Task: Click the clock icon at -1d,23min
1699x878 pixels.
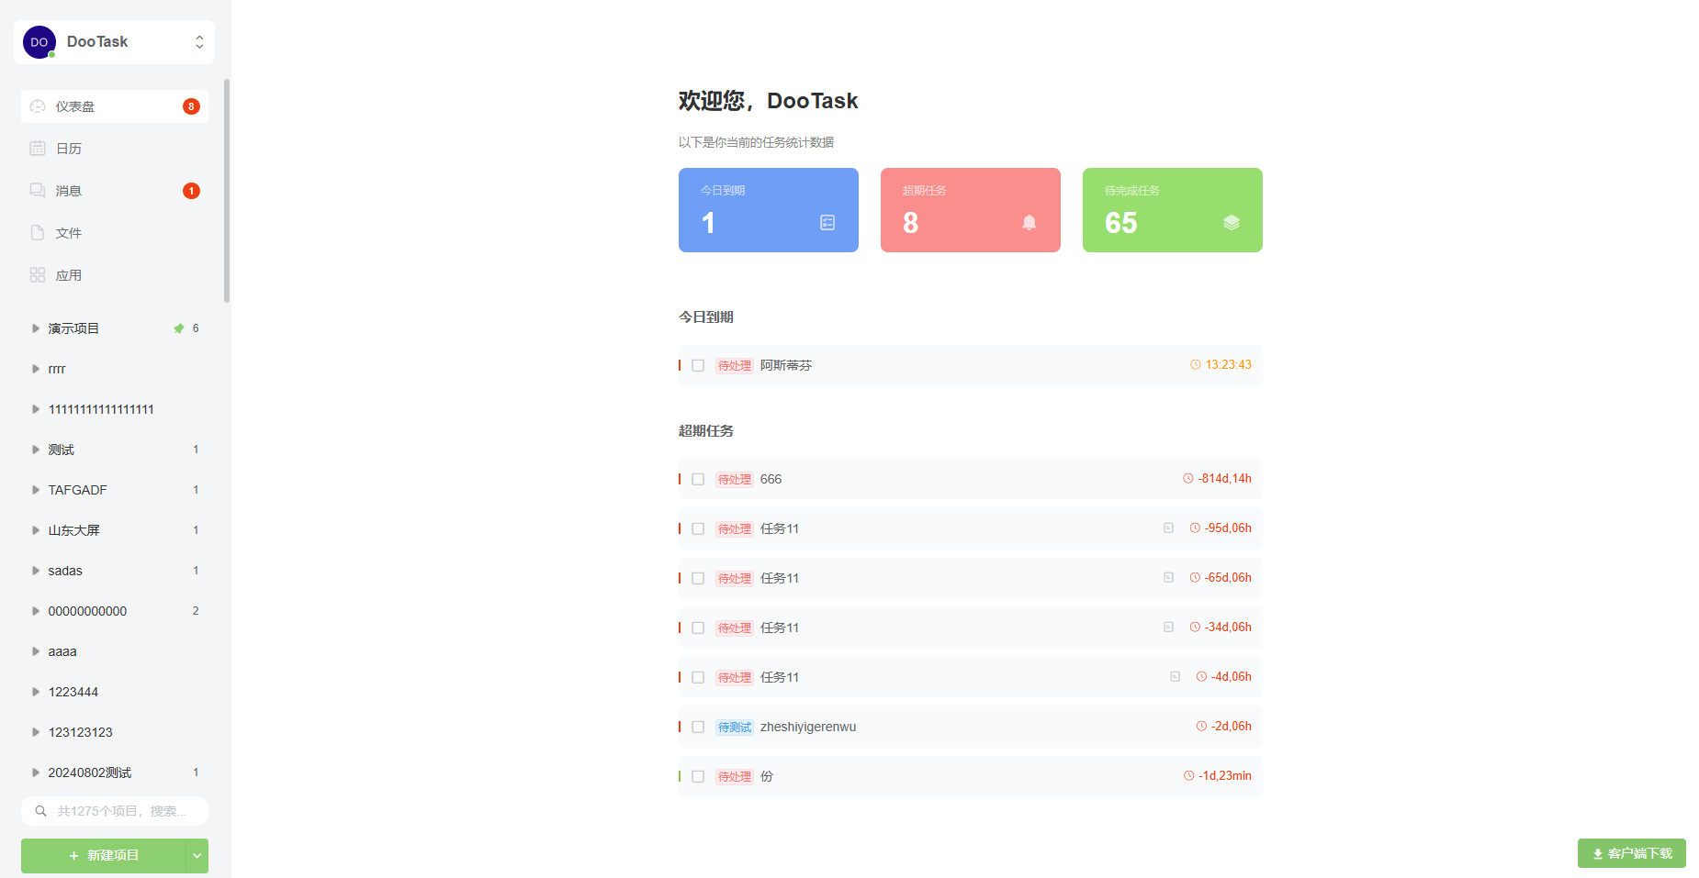Action: pos(1189,775)
